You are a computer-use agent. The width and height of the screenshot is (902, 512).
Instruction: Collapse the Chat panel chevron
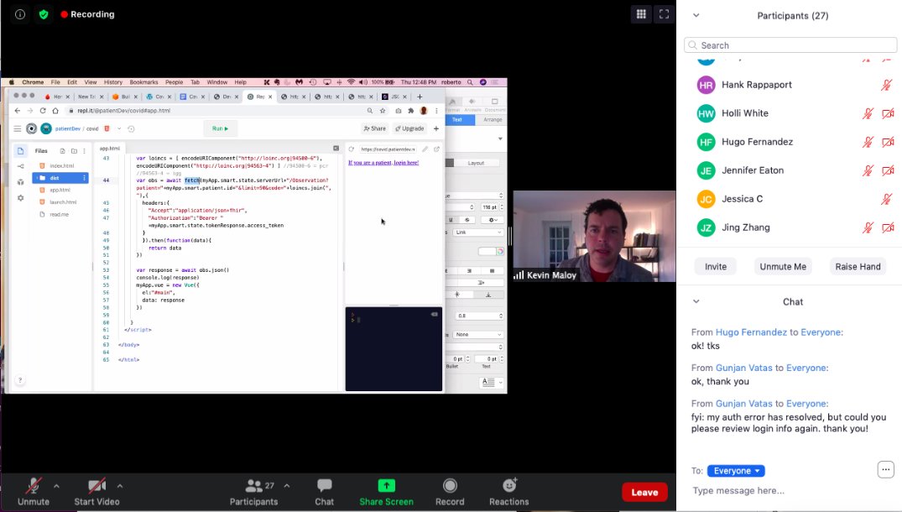696,301
